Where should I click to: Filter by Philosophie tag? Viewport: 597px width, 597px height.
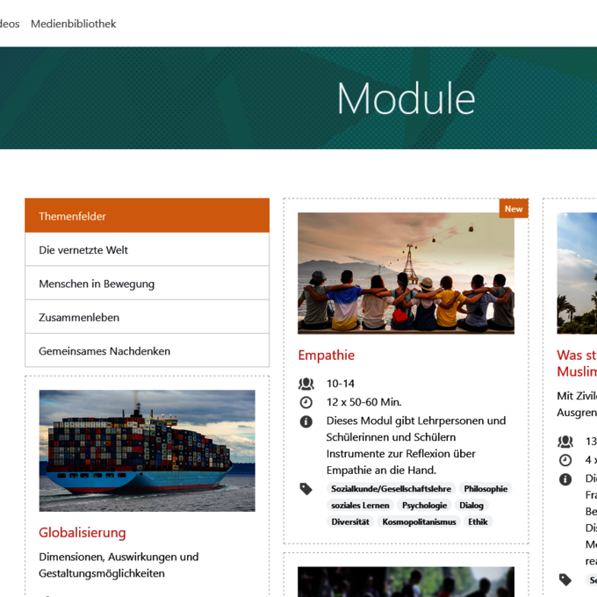tap(486, 488)
